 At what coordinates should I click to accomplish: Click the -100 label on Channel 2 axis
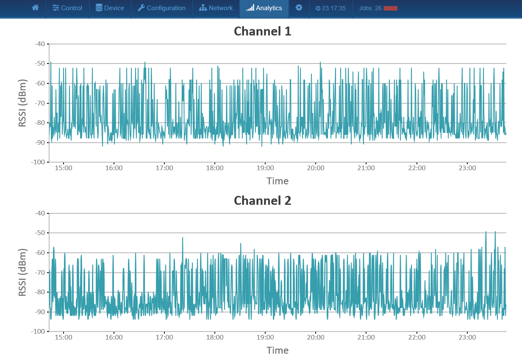pyautogui.click(x=37, y=332)
